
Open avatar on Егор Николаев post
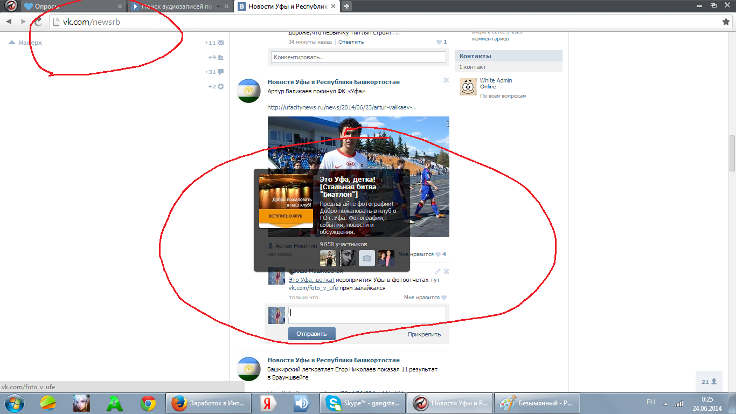(249, 369)
